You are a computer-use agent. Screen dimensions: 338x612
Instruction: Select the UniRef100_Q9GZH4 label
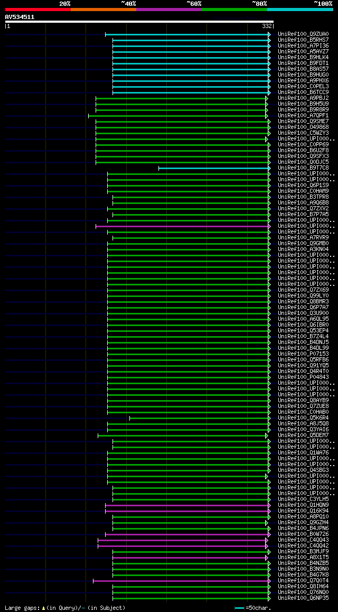(x=303, y=523)
